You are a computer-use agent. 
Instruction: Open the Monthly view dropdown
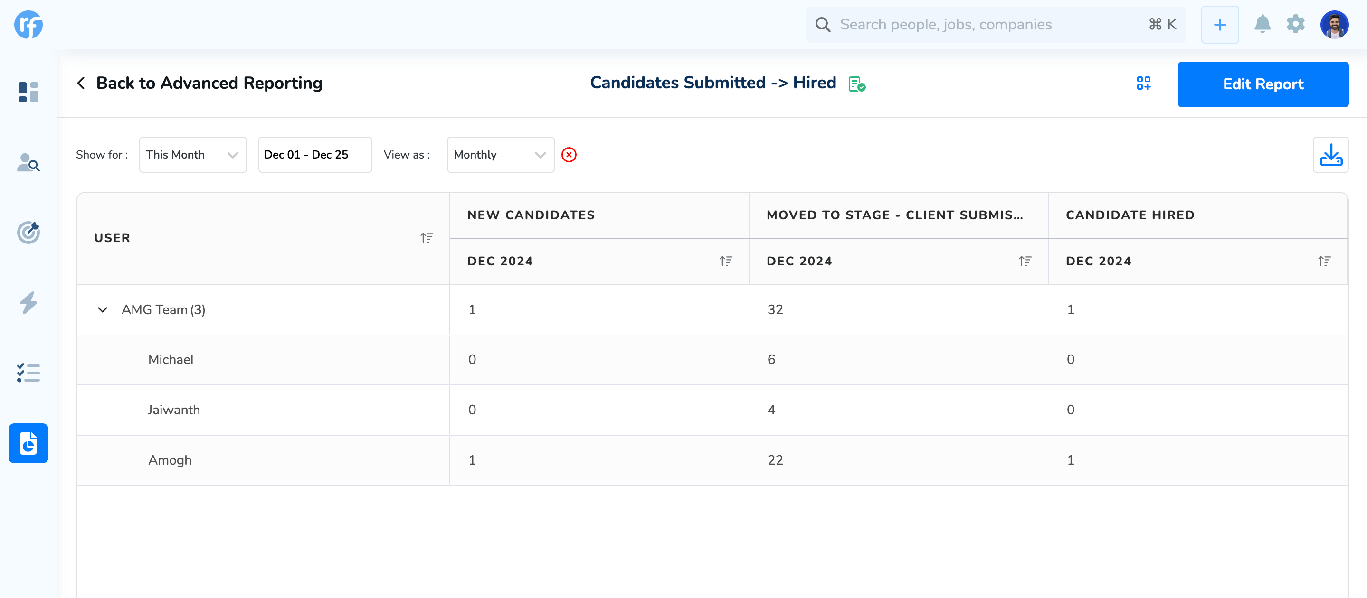tap(500, 155)
